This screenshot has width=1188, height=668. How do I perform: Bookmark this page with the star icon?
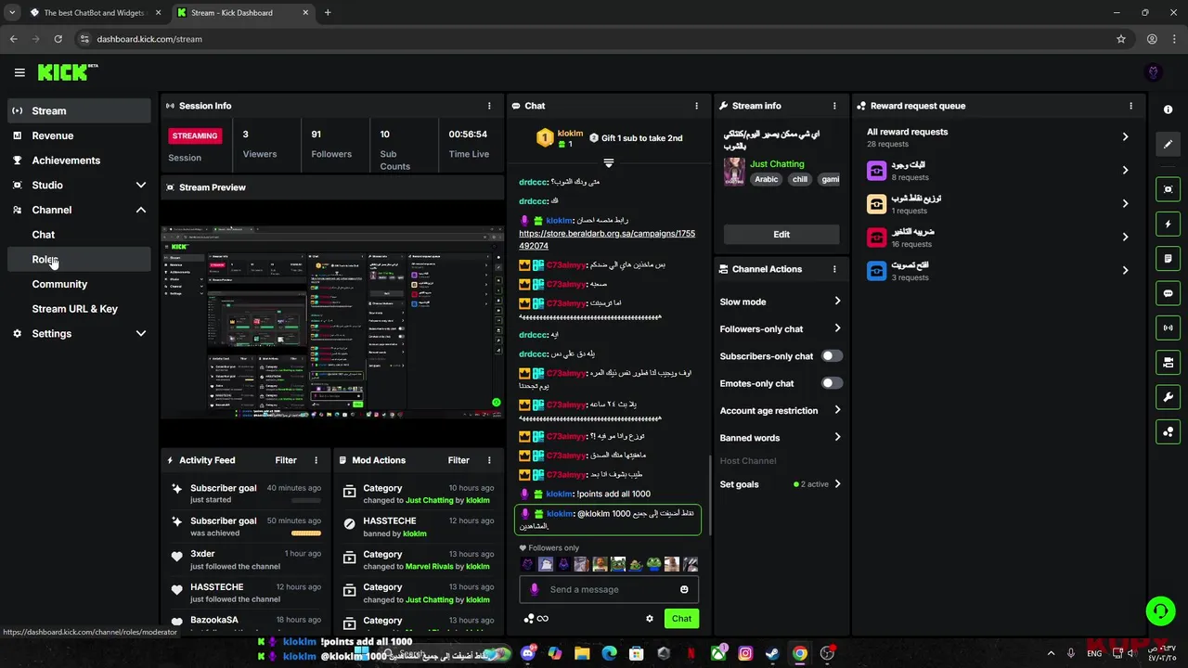pyautogui.click(x=1121, y=39)
